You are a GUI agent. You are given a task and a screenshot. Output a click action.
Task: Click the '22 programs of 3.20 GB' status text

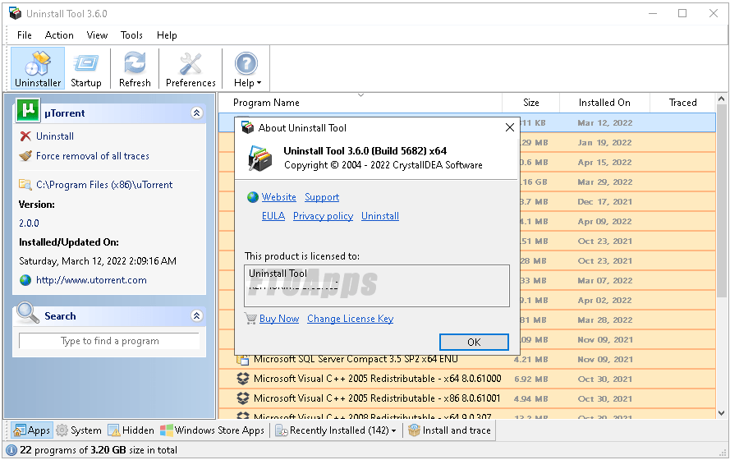pos(99,450)
